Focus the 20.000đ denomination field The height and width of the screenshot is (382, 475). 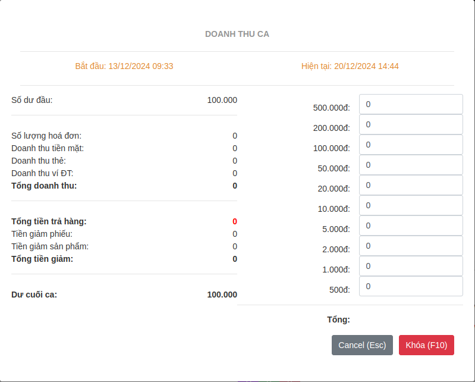click(410, 185)
